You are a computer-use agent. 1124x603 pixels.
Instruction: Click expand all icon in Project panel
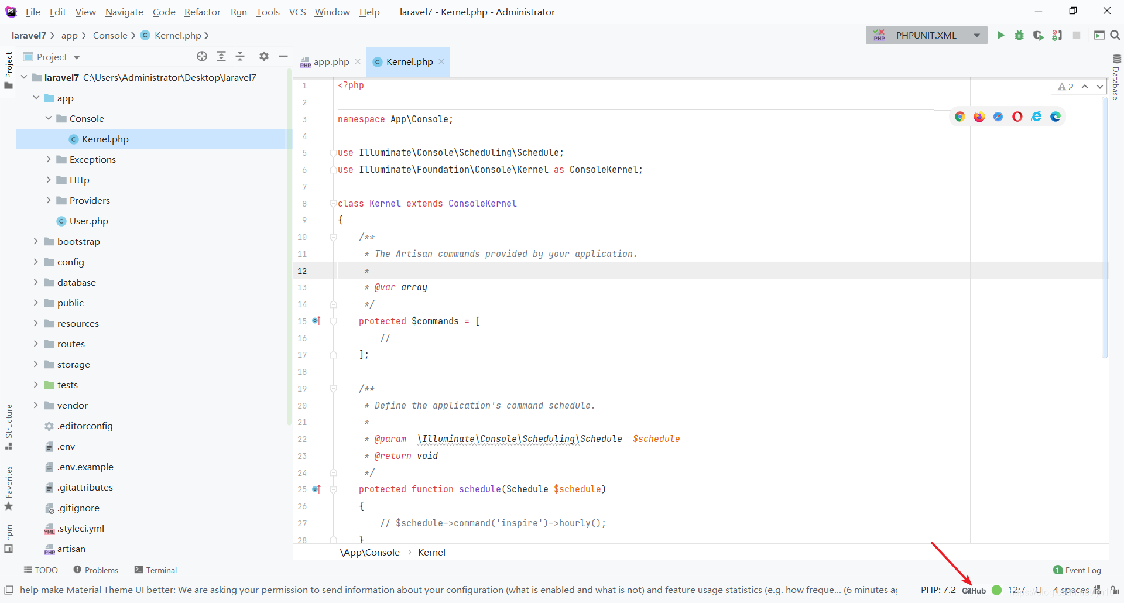click(x=221, y=56)
